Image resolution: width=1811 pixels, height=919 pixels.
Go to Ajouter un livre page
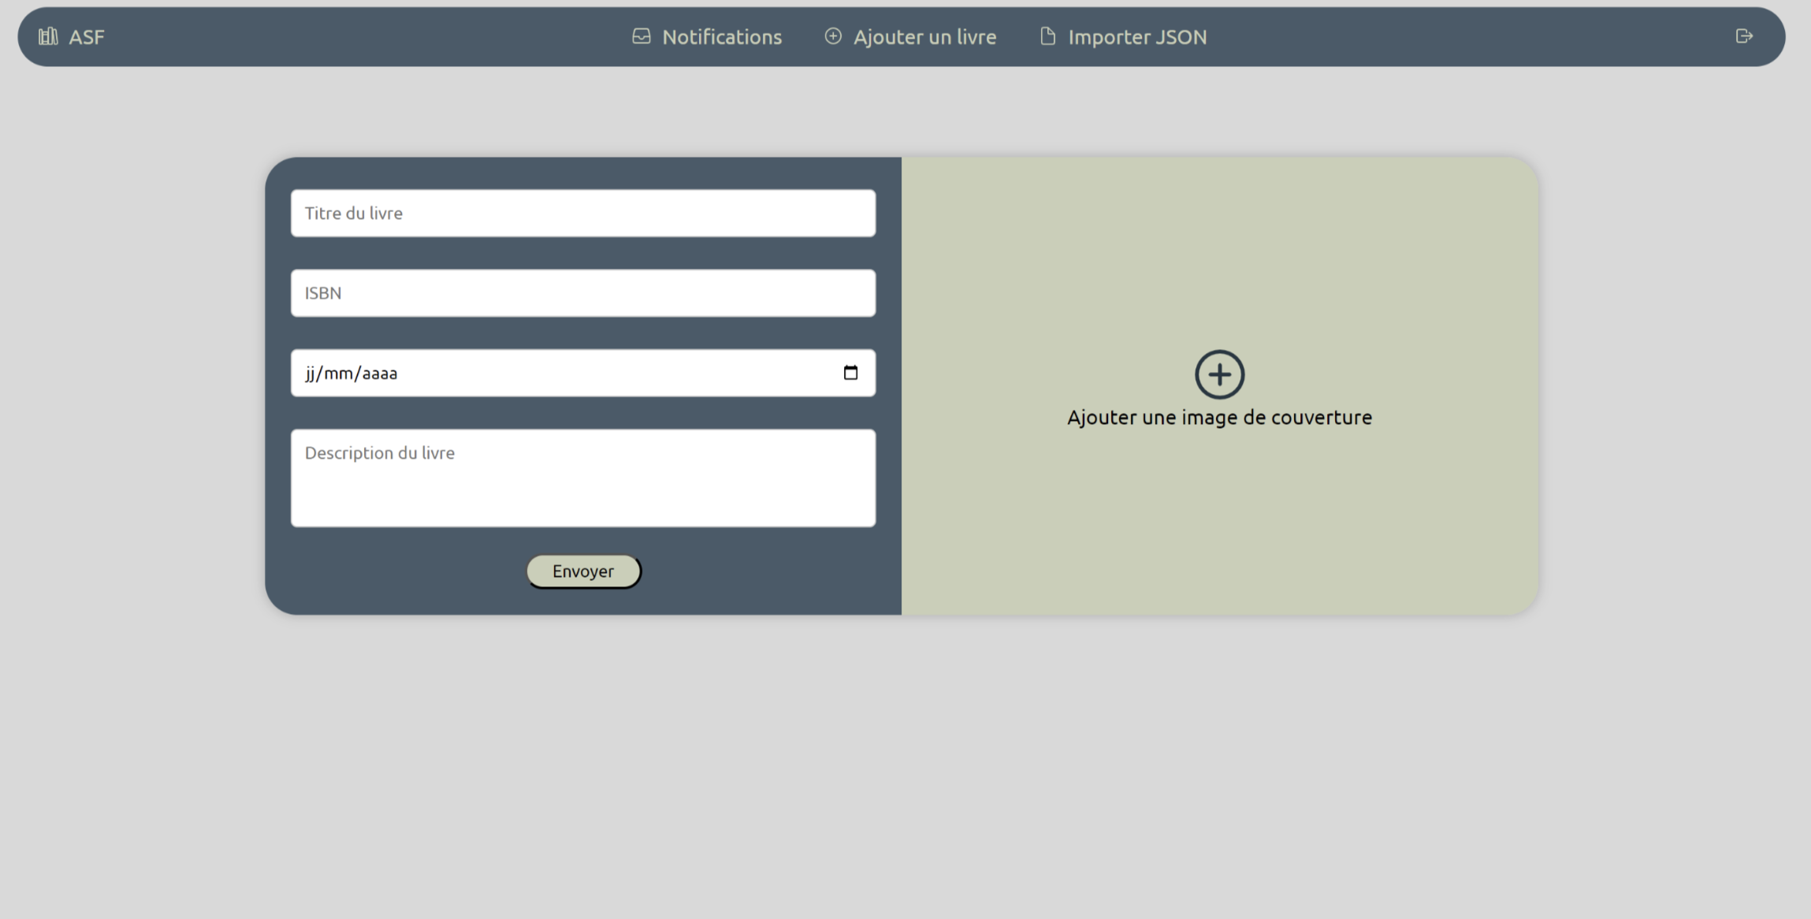(924, 37)
